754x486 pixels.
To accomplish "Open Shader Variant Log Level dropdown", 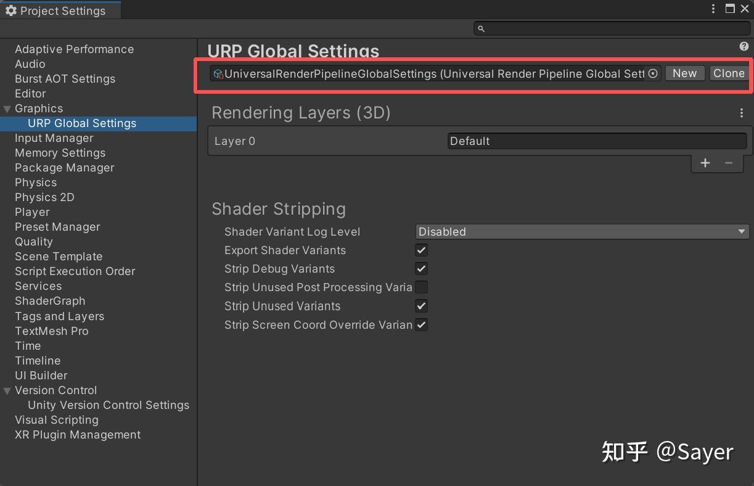I will point(583,232).
